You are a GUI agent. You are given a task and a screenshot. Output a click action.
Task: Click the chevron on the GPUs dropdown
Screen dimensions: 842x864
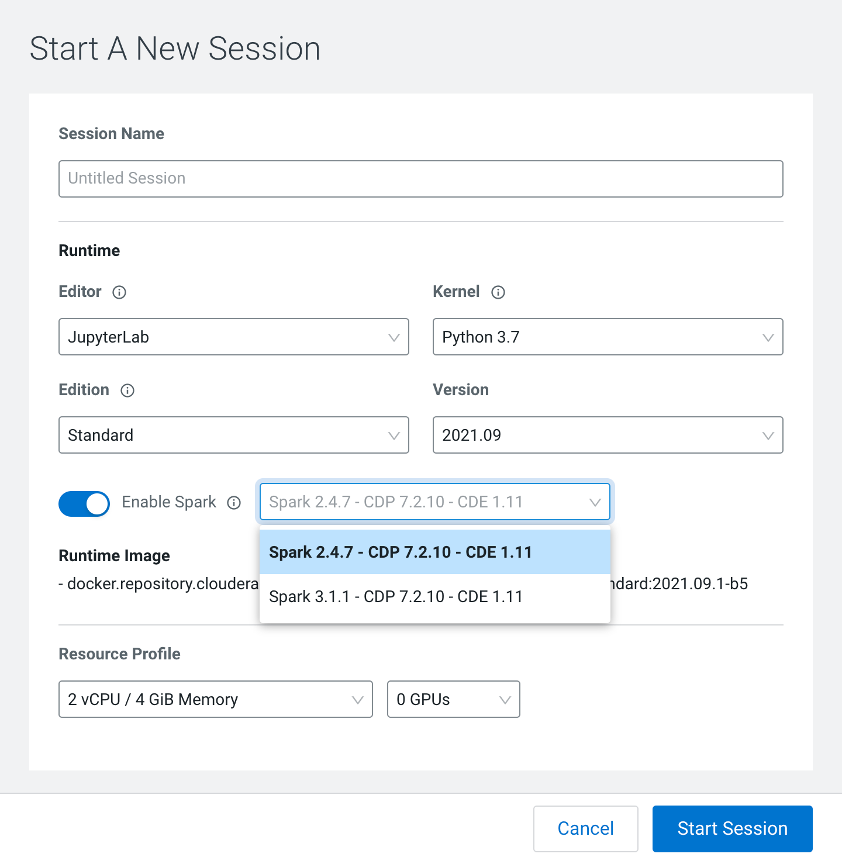[504, 699]
